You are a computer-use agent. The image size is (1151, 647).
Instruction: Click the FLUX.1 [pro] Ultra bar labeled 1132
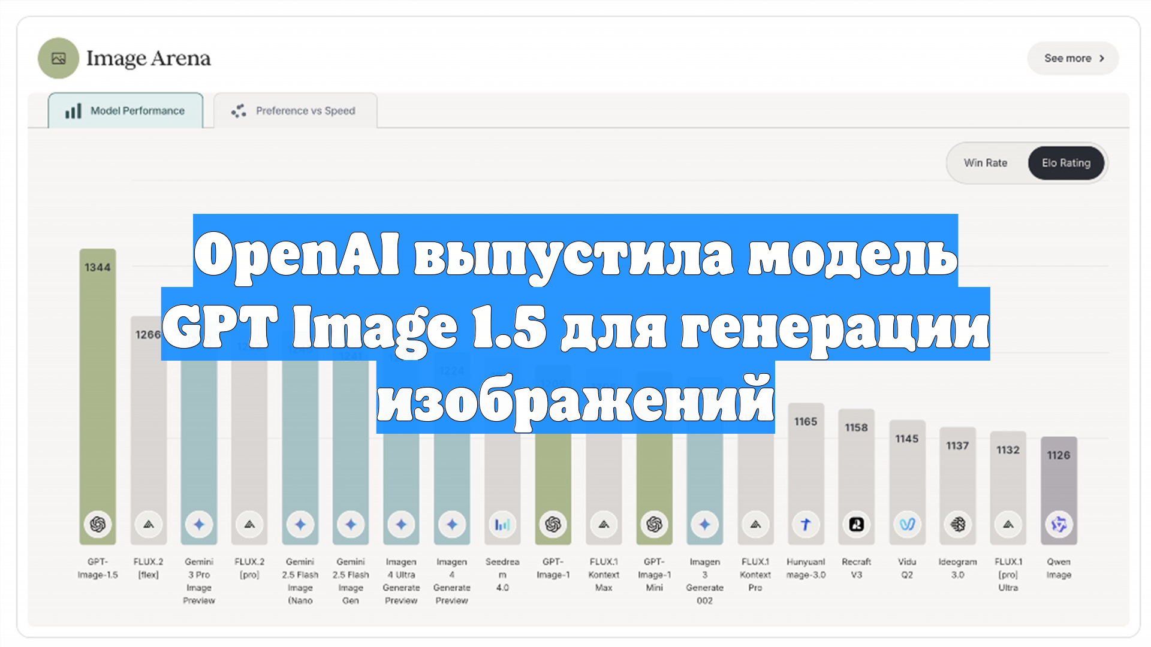[1008, 479]
